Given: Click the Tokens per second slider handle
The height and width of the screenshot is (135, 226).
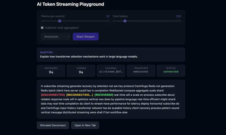Looking at the screenshot, I should point(60,21).
